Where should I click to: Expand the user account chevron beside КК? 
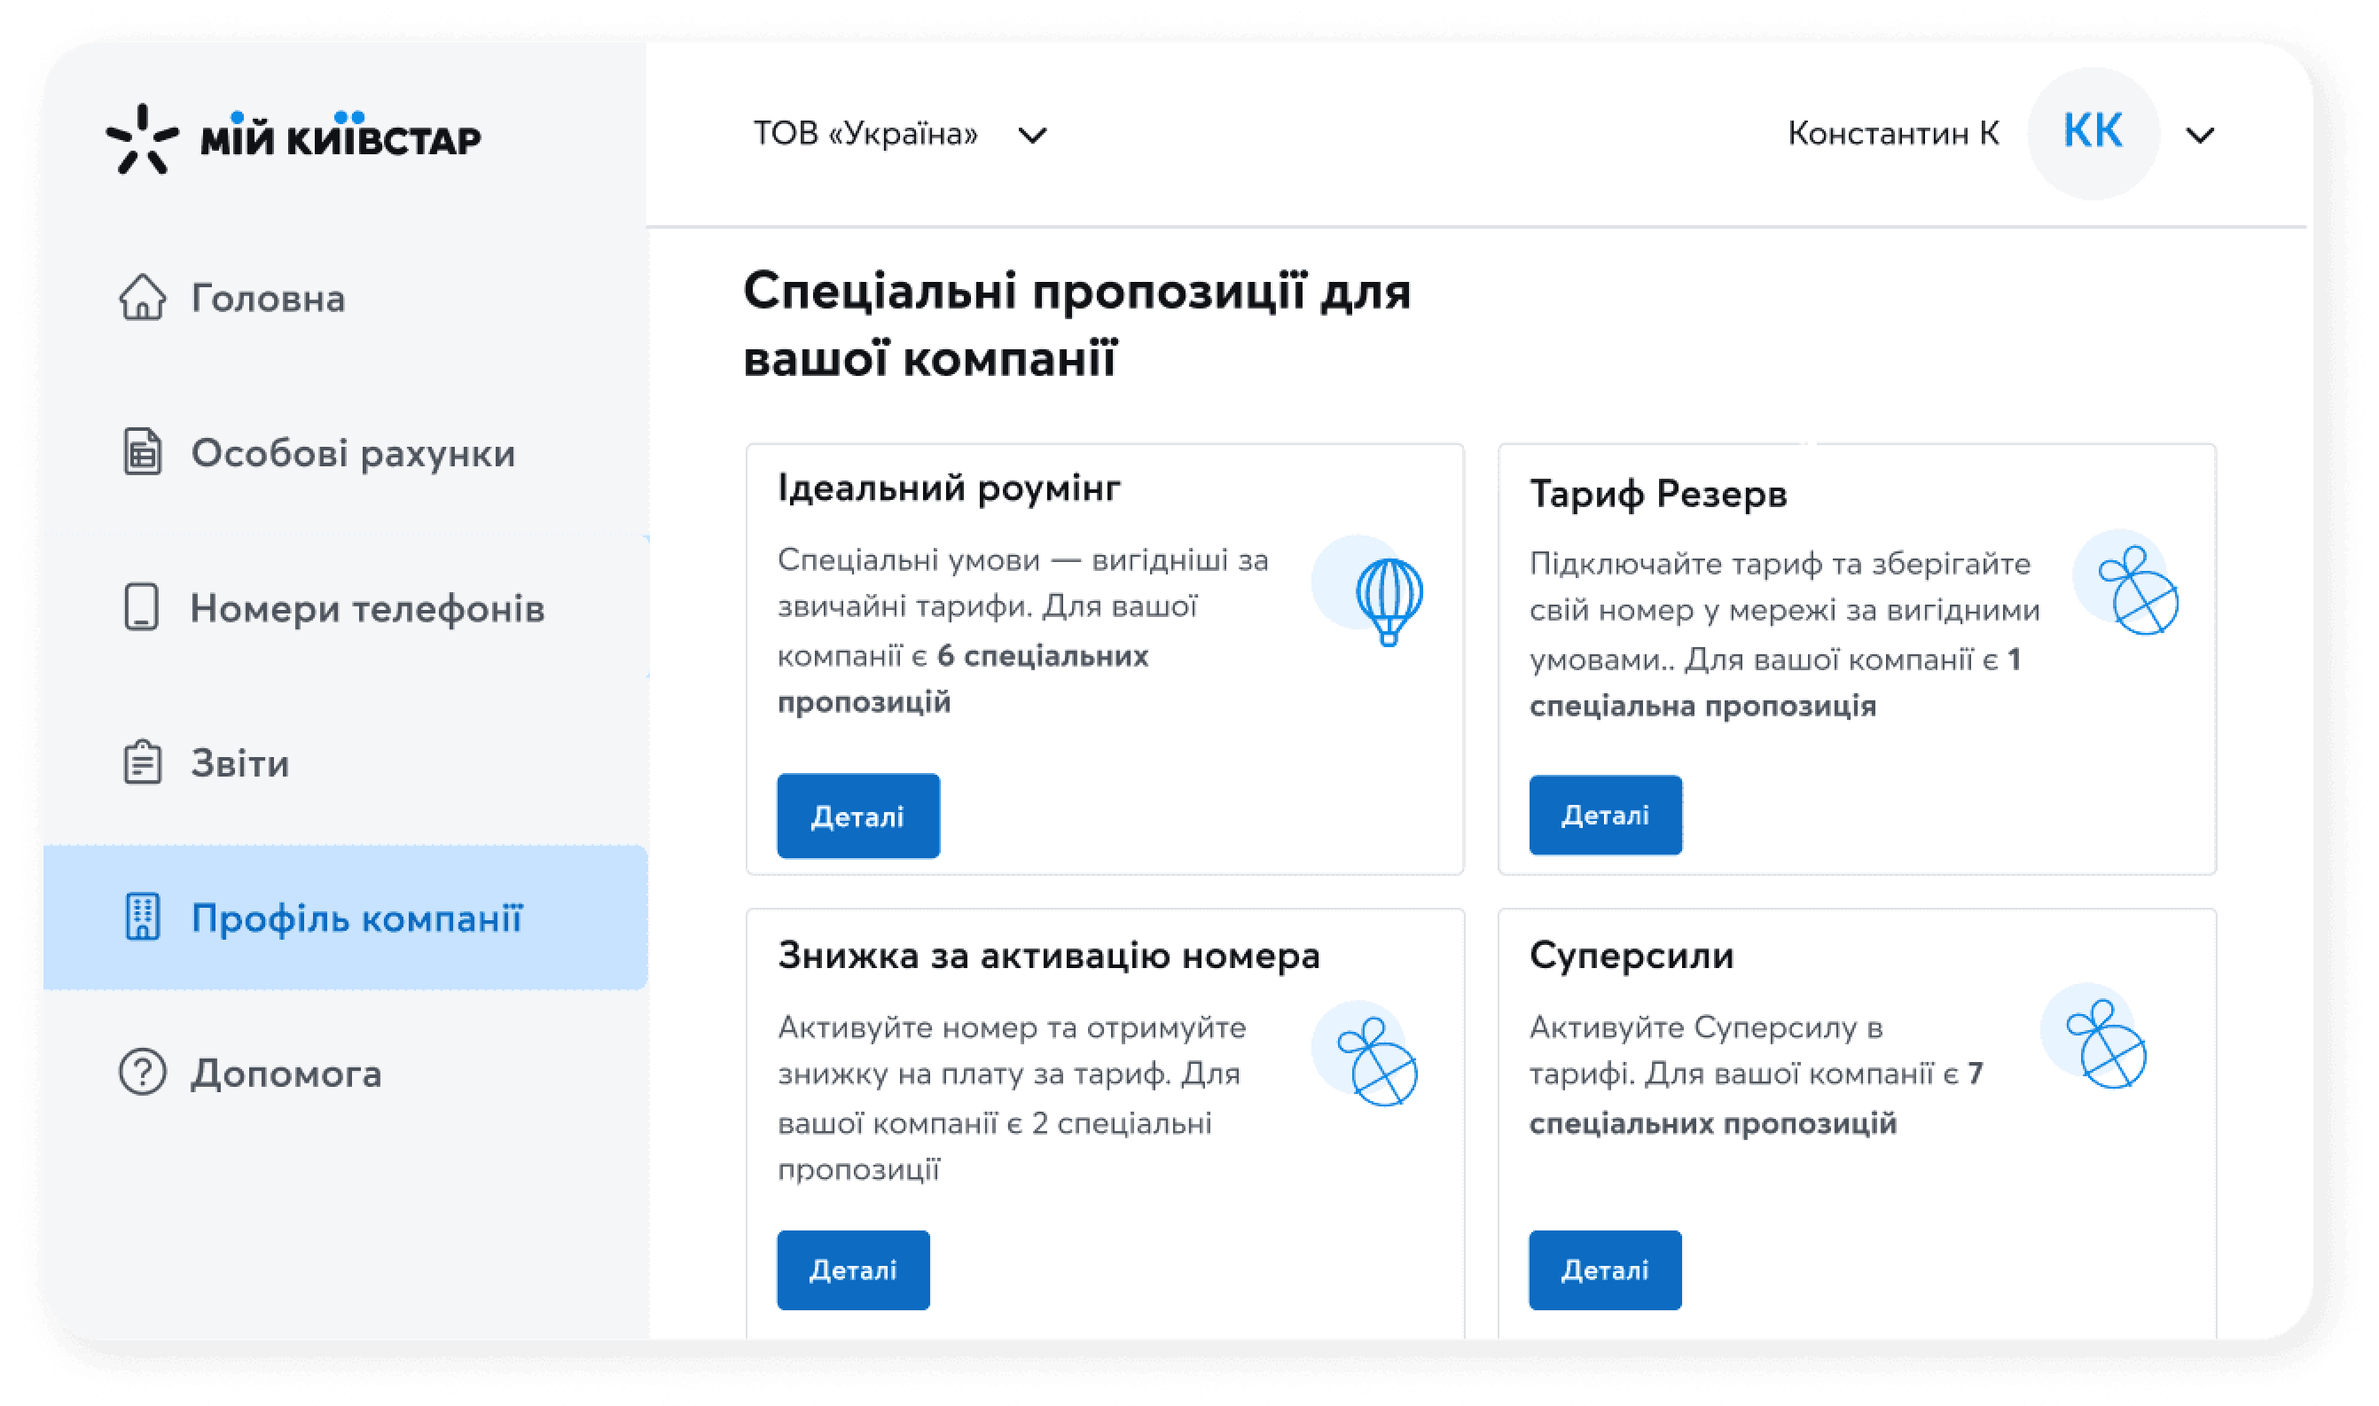pyautogui.click(x=2201, y=136)
